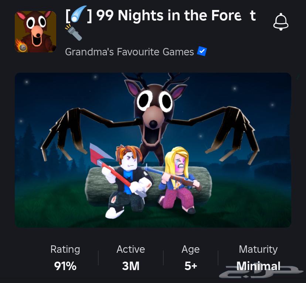This screenshot has width=306, height=283.
Task: Click the blue verified checkmark badge
Action: [202, 51]
